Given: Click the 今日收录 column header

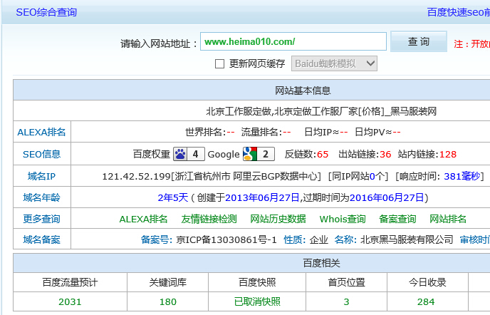Looking at the screenshot, I should tap(427, 282).
